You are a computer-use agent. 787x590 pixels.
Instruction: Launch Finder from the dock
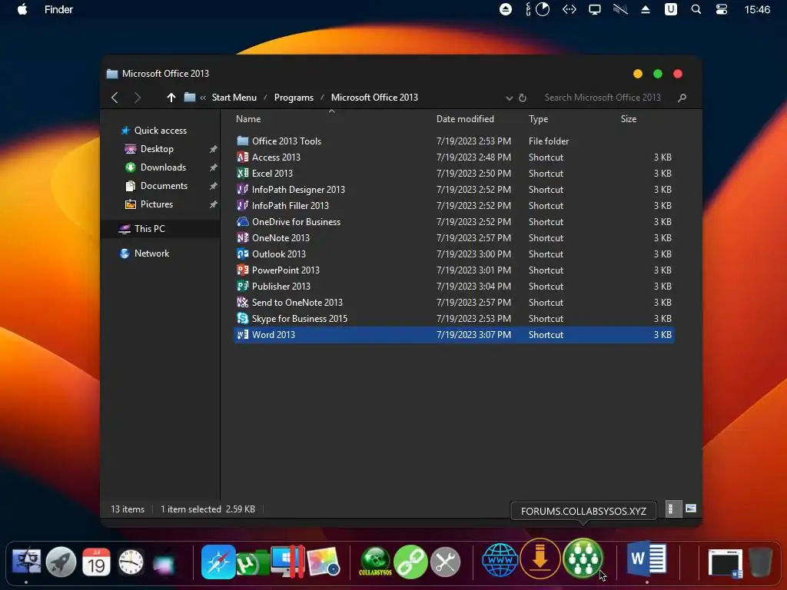26,562
